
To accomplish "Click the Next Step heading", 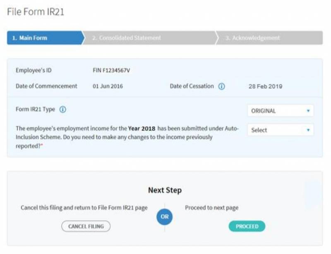I will tap(165, 190).
